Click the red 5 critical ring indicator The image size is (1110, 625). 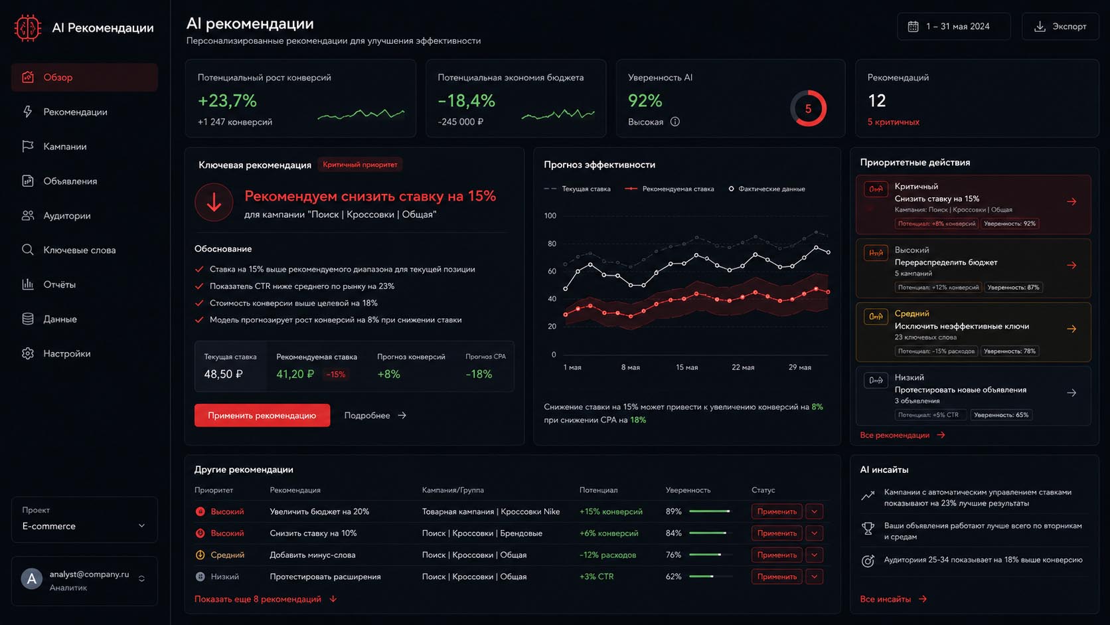tap(808, 108)
